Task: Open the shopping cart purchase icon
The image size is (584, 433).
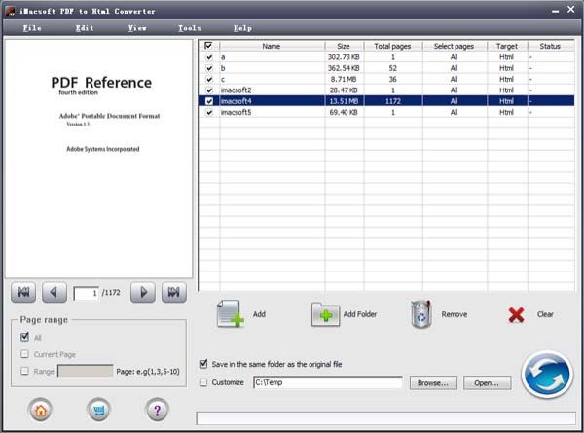Action: (x=98, y=410)
